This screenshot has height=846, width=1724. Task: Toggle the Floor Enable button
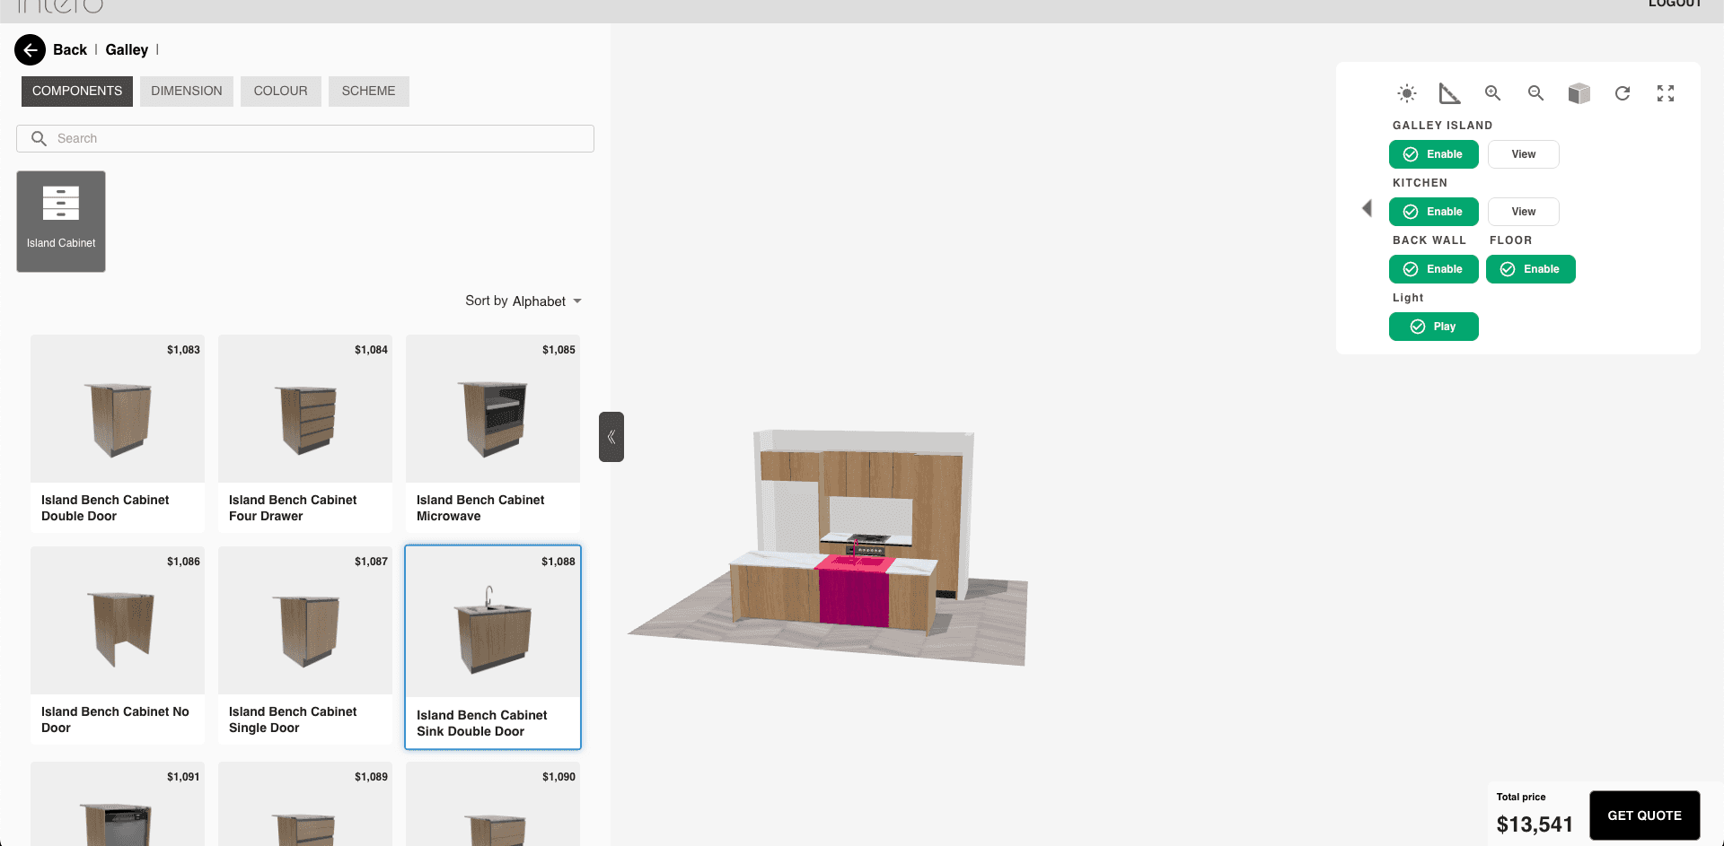(1530, 269)
